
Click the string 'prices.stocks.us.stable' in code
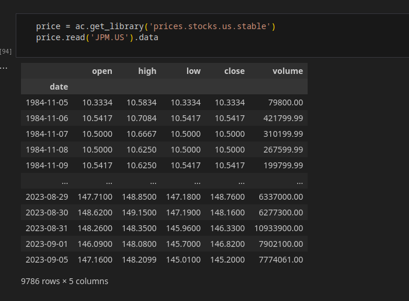click(210, 26)
